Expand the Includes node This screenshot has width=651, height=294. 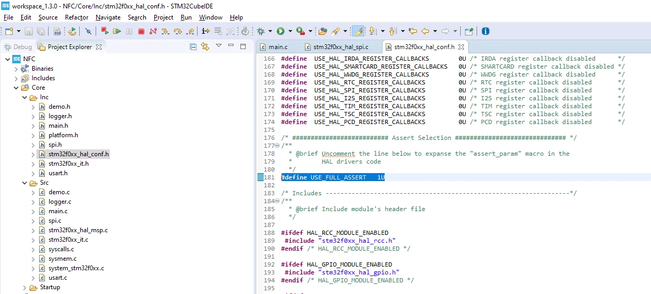coord(16,78)
